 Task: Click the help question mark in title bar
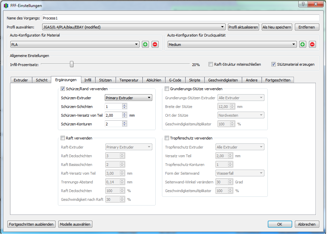[303, 4]
